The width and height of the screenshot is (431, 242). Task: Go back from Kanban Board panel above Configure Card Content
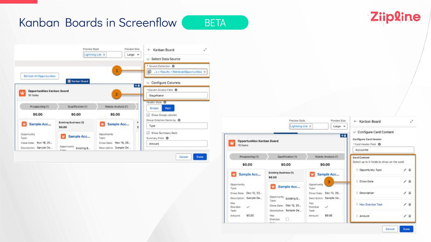coord(355,122)
